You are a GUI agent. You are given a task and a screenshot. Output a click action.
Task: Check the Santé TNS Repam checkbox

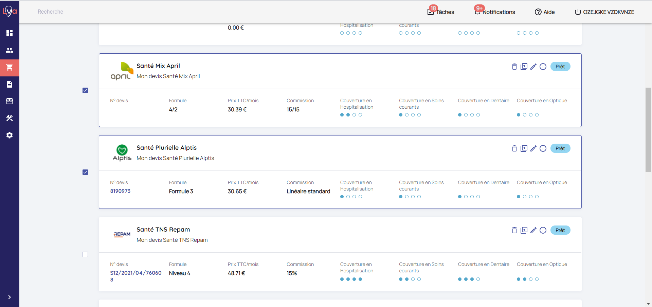pyautogui.click(x=85, y=254)
